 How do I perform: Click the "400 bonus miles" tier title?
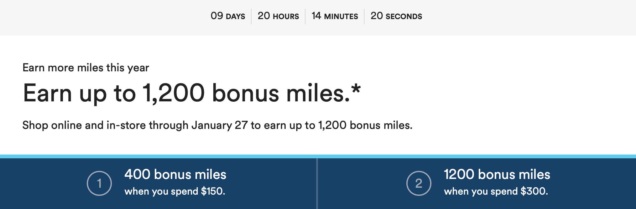tap(175, 175)
